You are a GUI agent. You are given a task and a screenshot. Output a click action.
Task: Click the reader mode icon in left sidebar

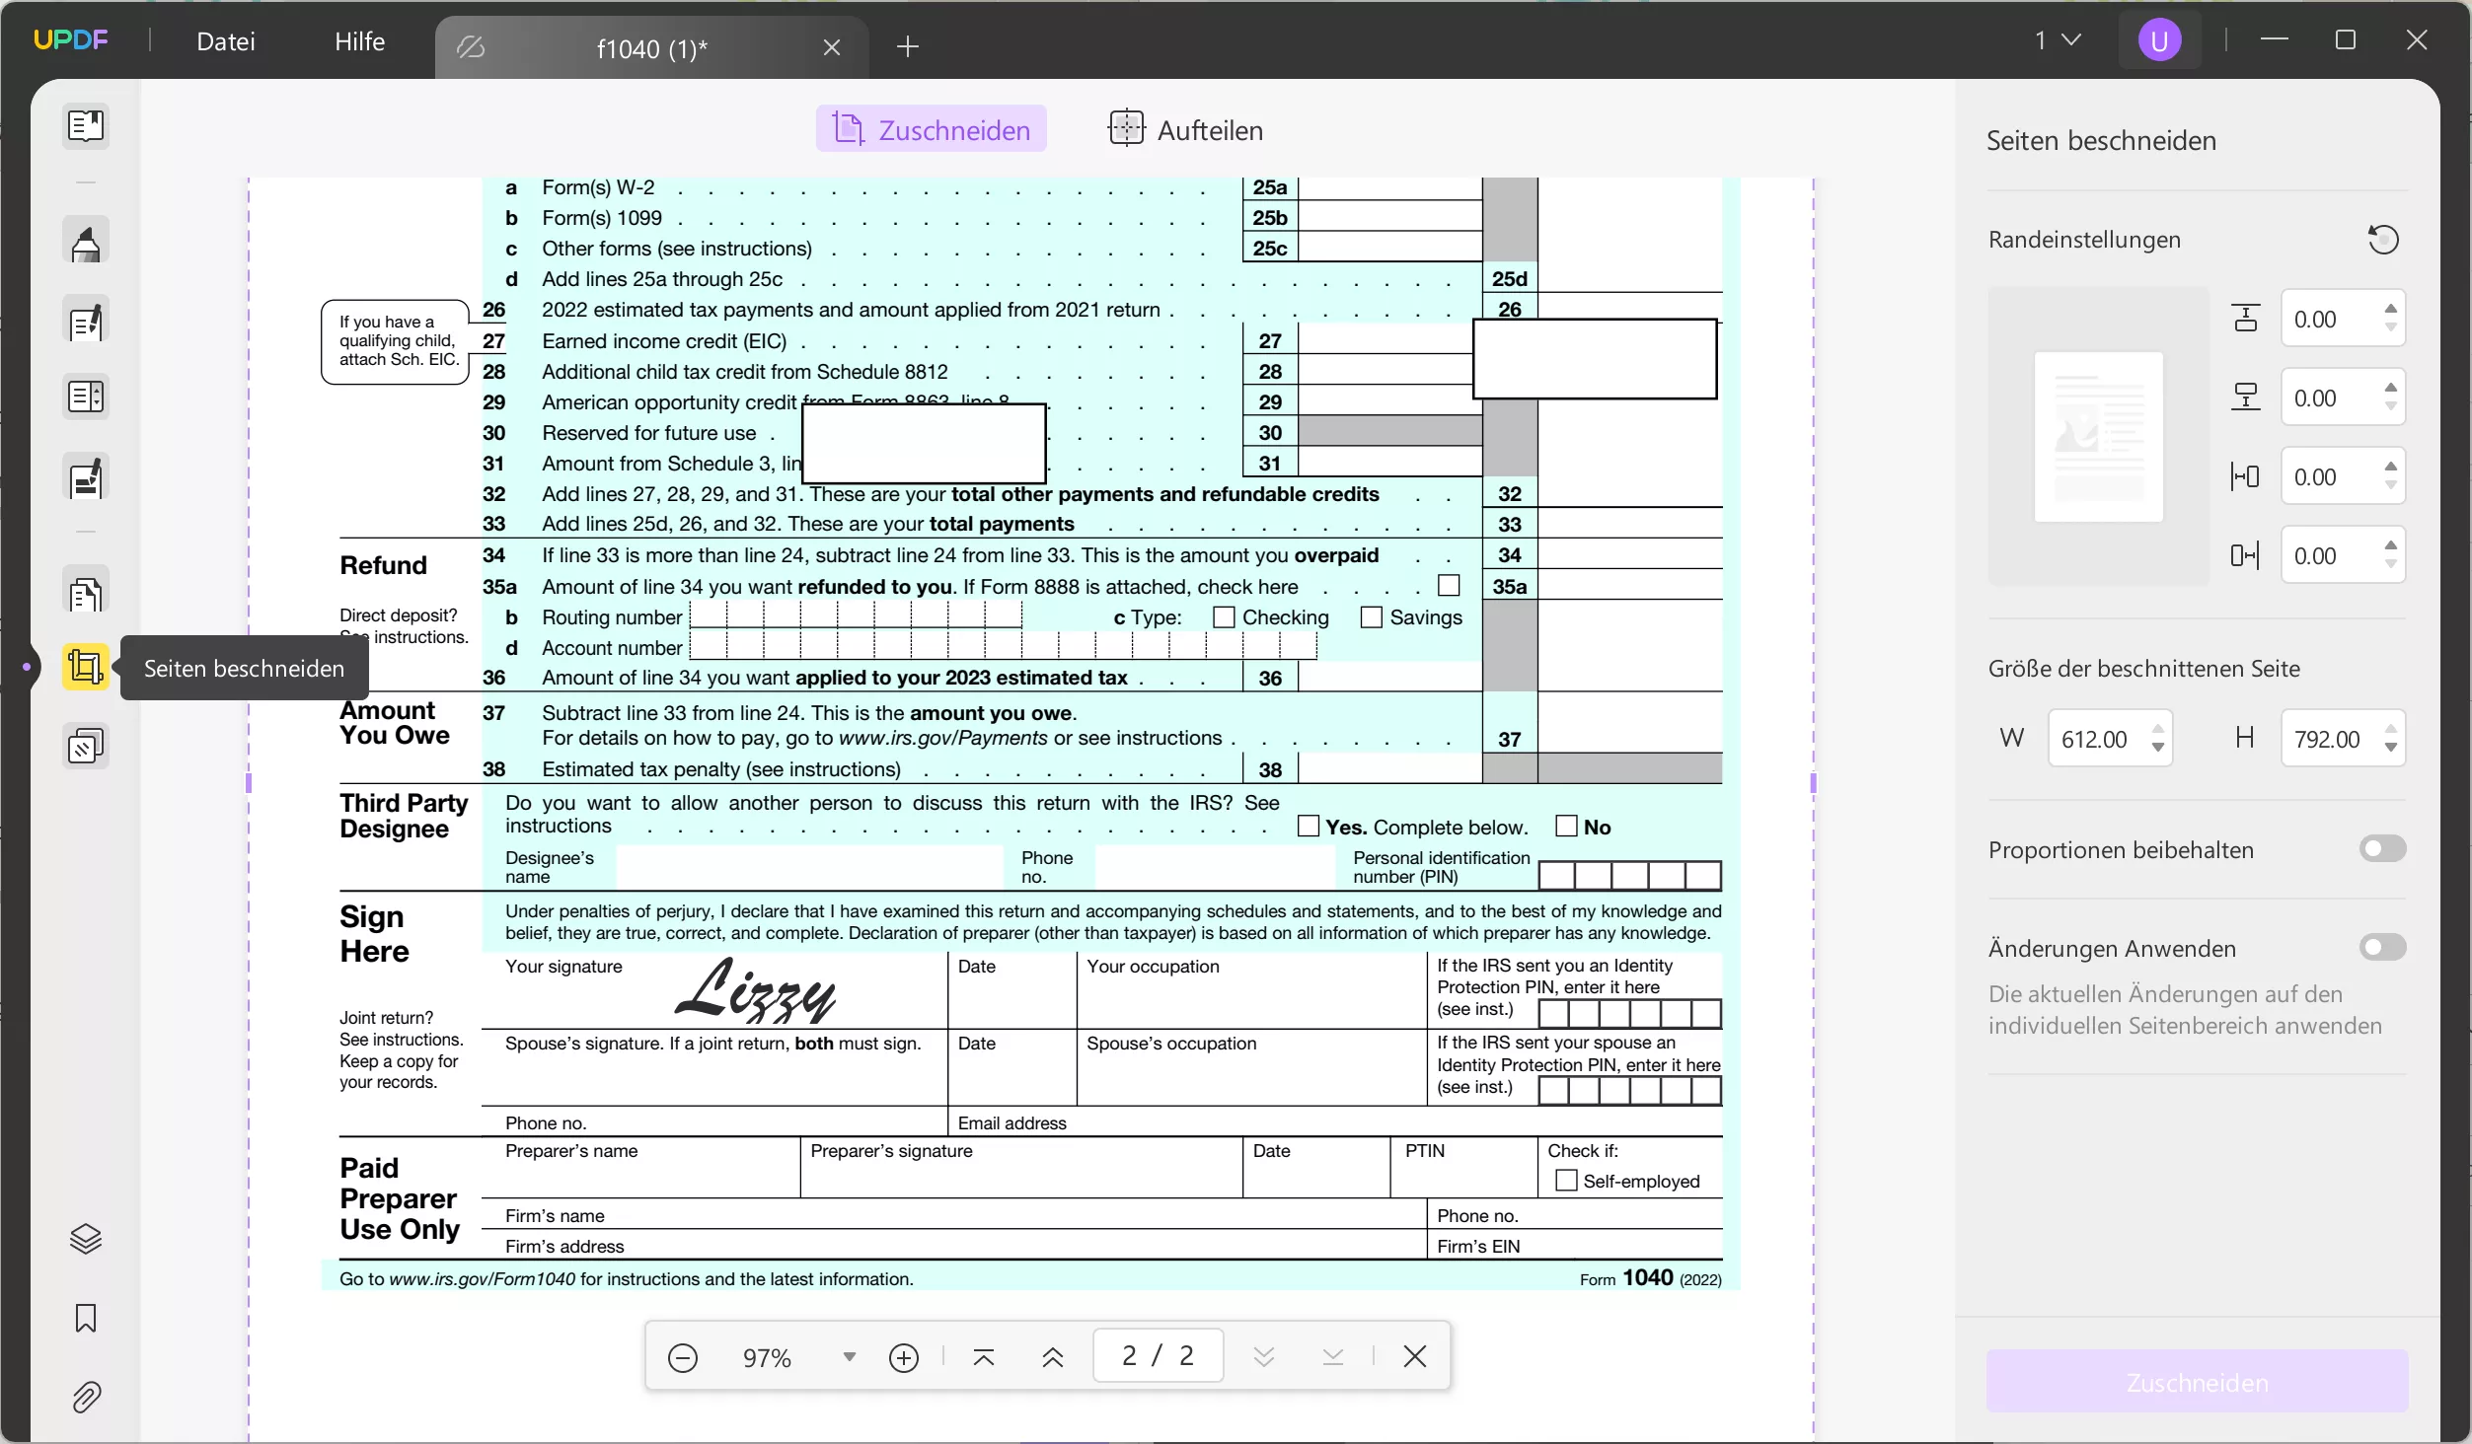pos(86,126)
